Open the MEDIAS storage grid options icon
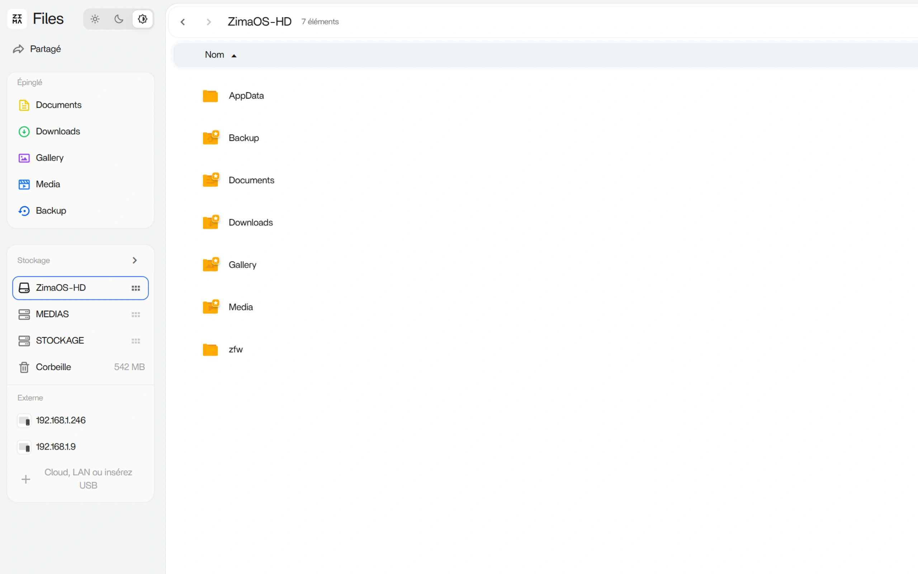Screen dimensions: 918x574 (136, 315)
